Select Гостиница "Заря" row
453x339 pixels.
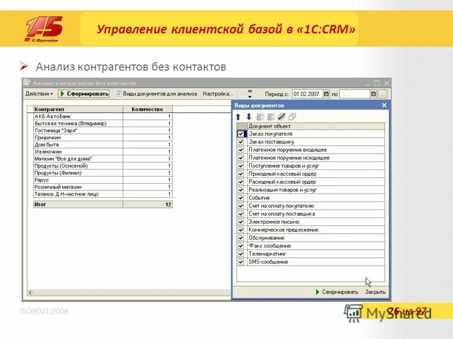click(103, 131)
